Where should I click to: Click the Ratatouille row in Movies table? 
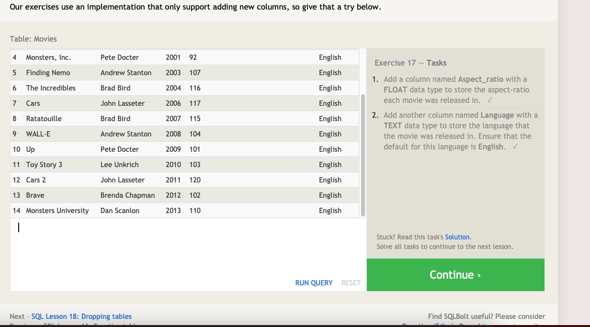coord(184,119)
